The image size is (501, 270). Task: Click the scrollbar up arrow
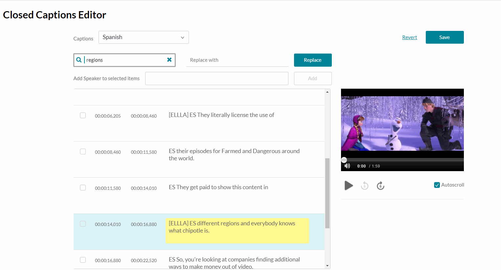(327, 92)
